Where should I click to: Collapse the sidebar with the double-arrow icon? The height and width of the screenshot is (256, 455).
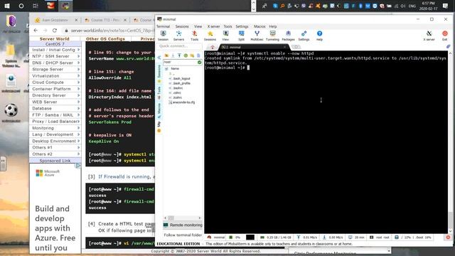click(159, 58)
